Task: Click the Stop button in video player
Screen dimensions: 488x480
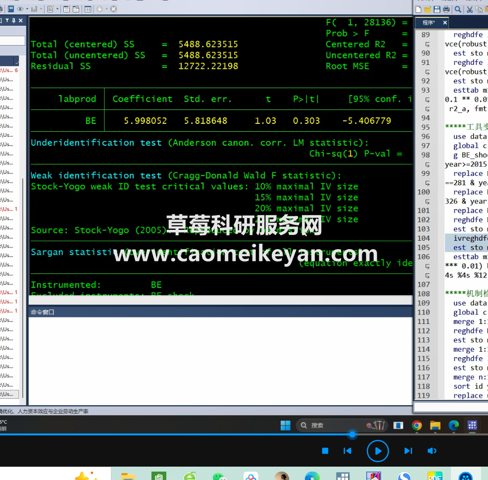Action: [x=325, y=451]
